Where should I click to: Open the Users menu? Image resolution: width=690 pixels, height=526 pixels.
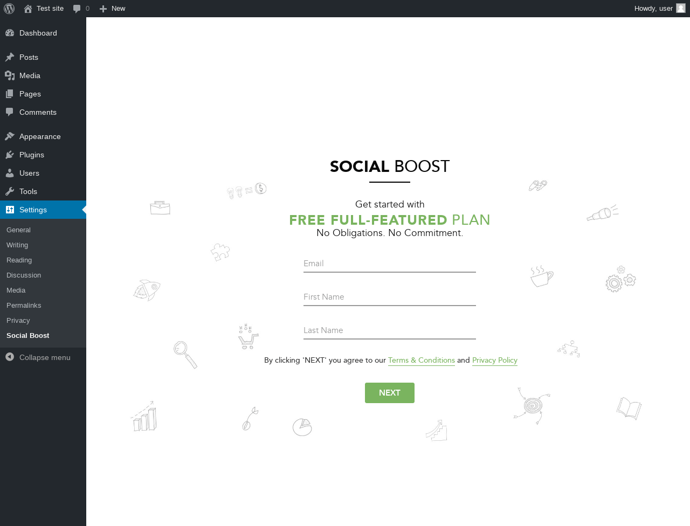tap(43, 173)
